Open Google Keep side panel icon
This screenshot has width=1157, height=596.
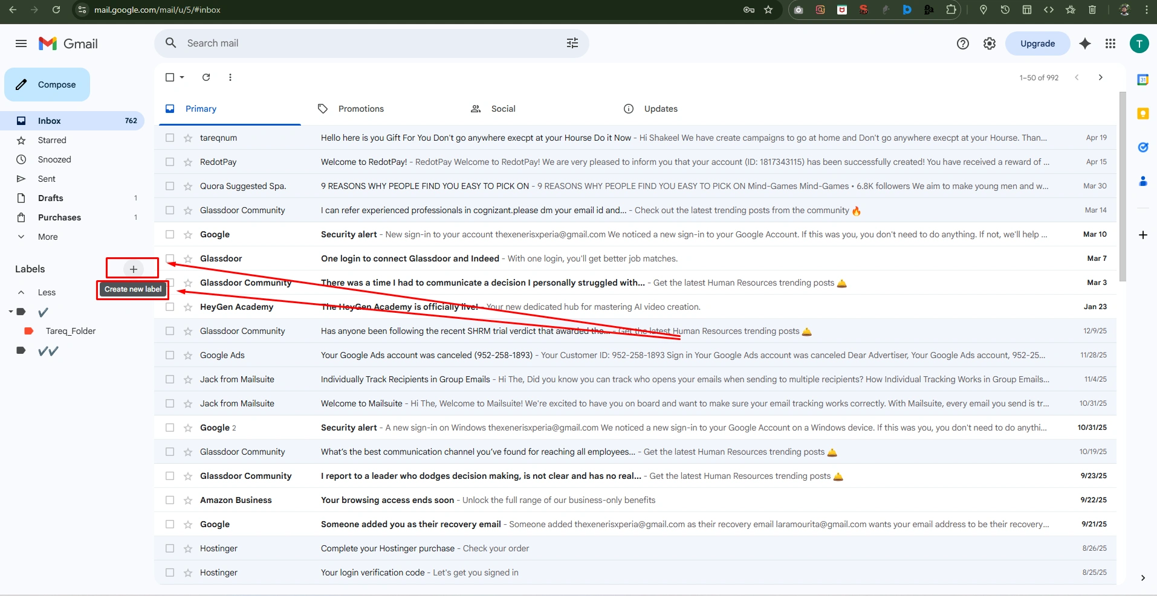click(1142, 114)
